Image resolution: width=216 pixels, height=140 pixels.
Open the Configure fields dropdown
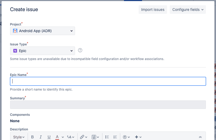point(188,10)
